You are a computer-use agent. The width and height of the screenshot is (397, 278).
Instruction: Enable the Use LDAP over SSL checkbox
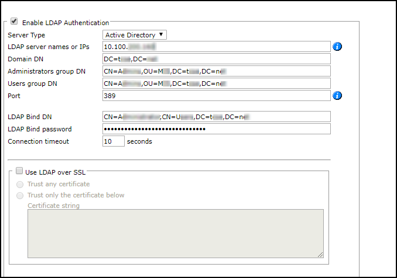click(19, 171)
